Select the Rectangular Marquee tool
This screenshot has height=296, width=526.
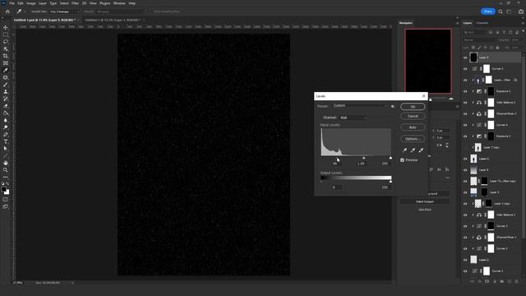coord(6,35)
